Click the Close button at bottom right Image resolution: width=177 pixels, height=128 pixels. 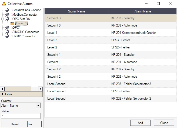pyautogui.click(x=164, y=123)
